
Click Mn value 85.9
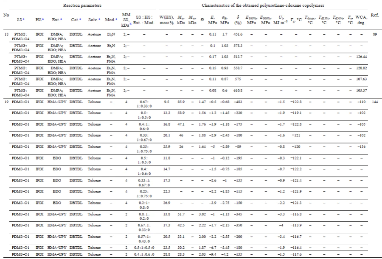click(x=181, y=102)
